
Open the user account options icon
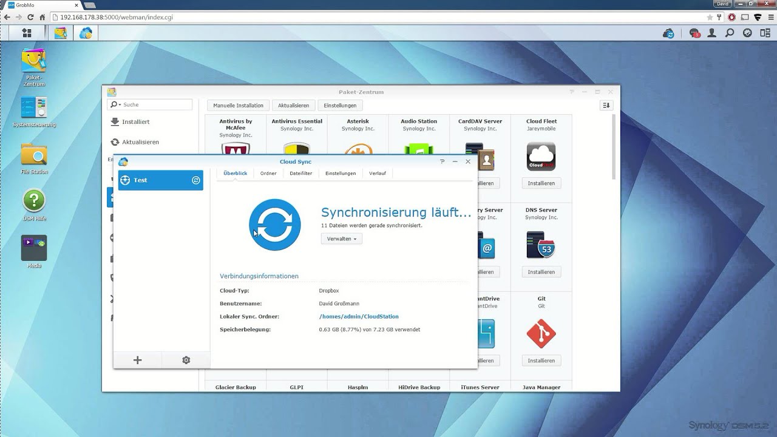[x=713, y=33]
